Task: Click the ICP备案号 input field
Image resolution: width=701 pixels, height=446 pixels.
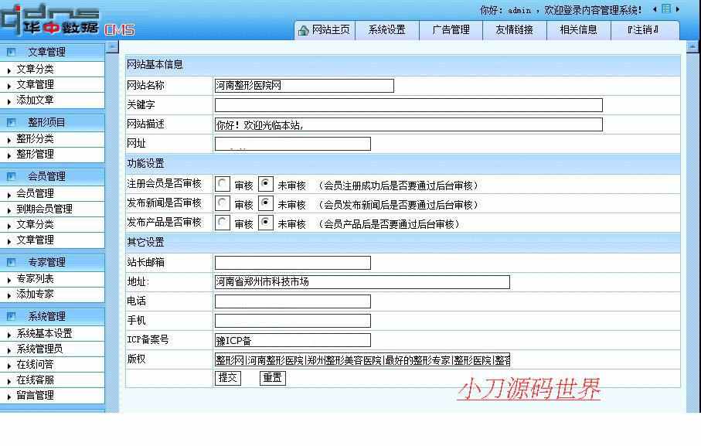Action: [x=293, y=341]
